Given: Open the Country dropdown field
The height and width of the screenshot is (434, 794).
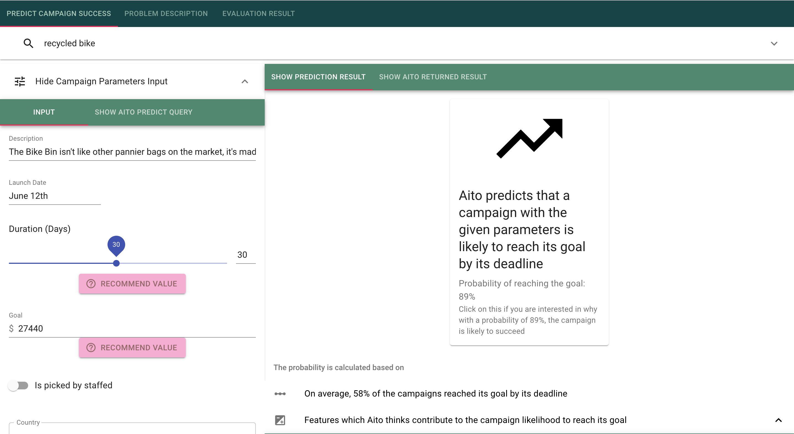Looking at the screenshot, I should pyautogui.click(x=132, y=428).
